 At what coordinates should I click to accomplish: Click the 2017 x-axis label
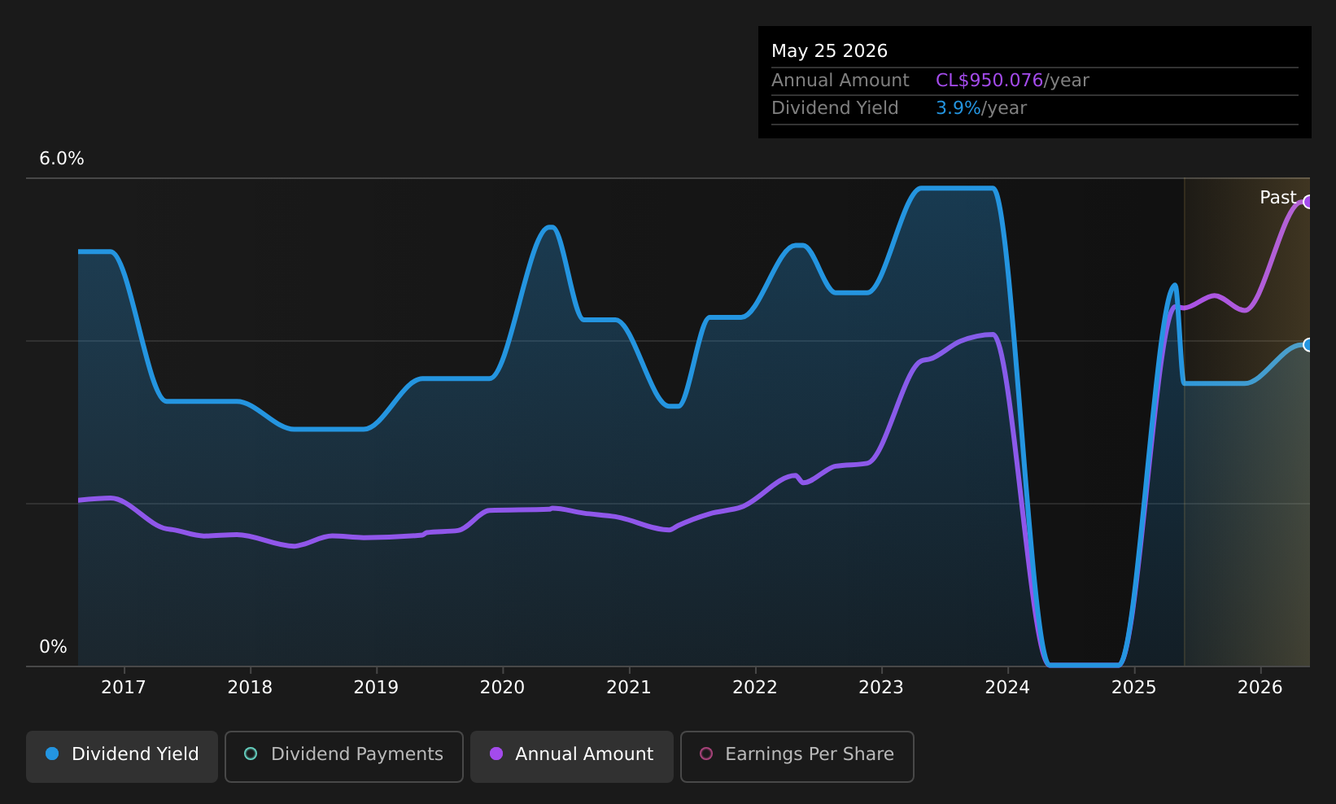click(x=124, y=688)
